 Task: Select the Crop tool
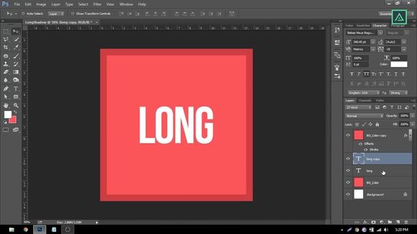click(6, 47)
